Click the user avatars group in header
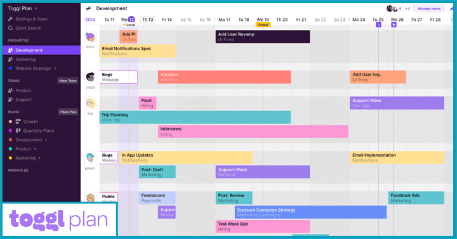 pos(395,8)
